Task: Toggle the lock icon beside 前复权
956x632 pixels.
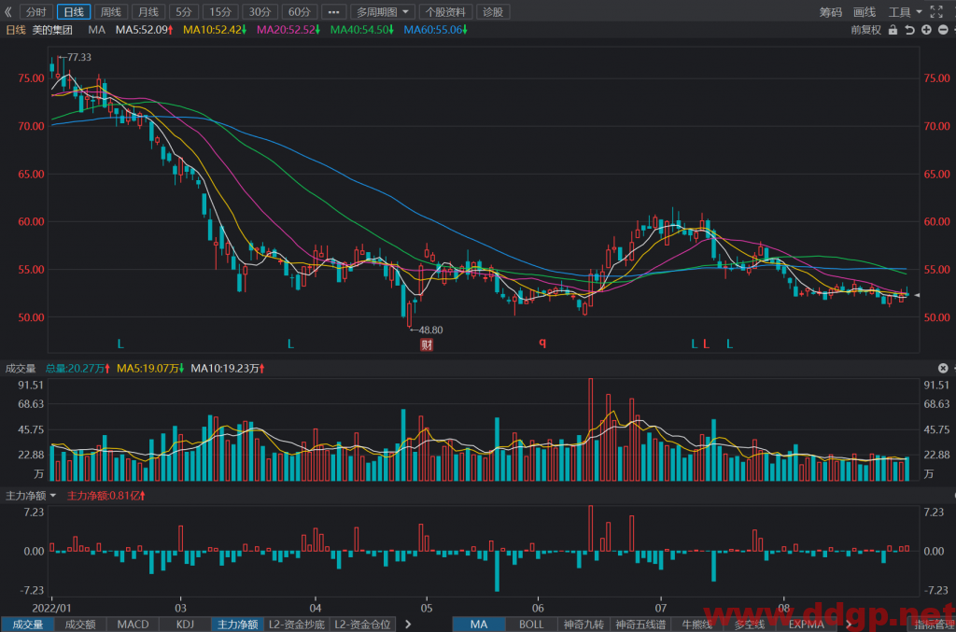Action: click(x=893, y=30)
